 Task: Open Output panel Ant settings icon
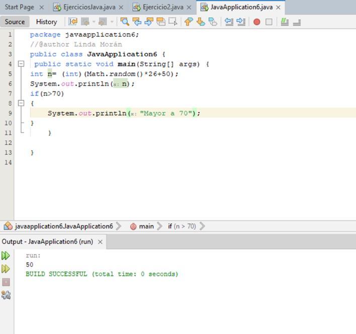[6, 295]
